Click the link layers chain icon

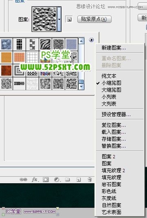[x=23, y=180]
